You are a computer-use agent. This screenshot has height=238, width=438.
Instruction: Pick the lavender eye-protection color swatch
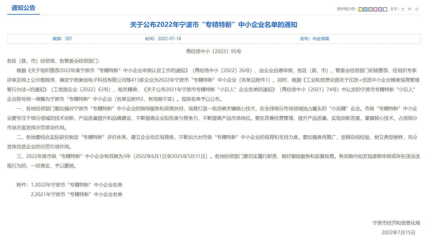(x=380, y=9)
